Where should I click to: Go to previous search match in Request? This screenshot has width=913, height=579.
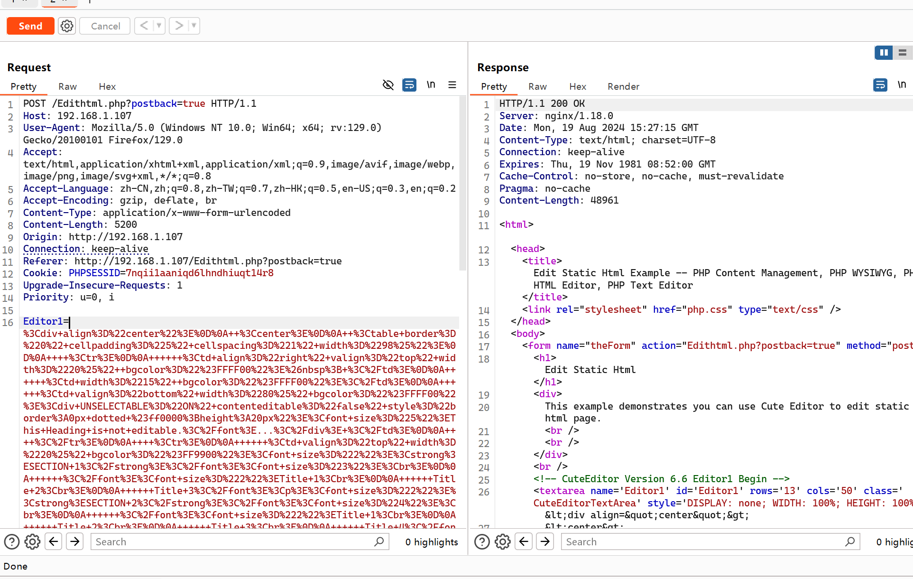pyautogui.click(x=54, y=541)
